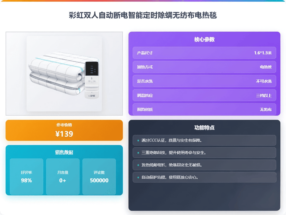Click the automatic protection feature item
Screen dimensions: 286x215
204,177
